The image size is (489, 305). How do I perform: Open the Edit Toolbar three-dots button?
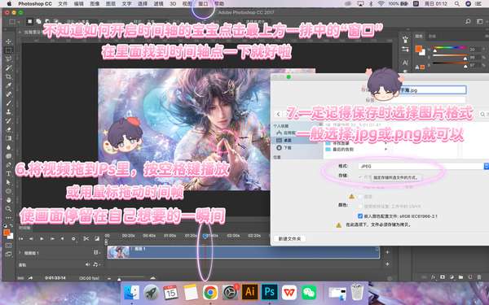click(9, 217)
